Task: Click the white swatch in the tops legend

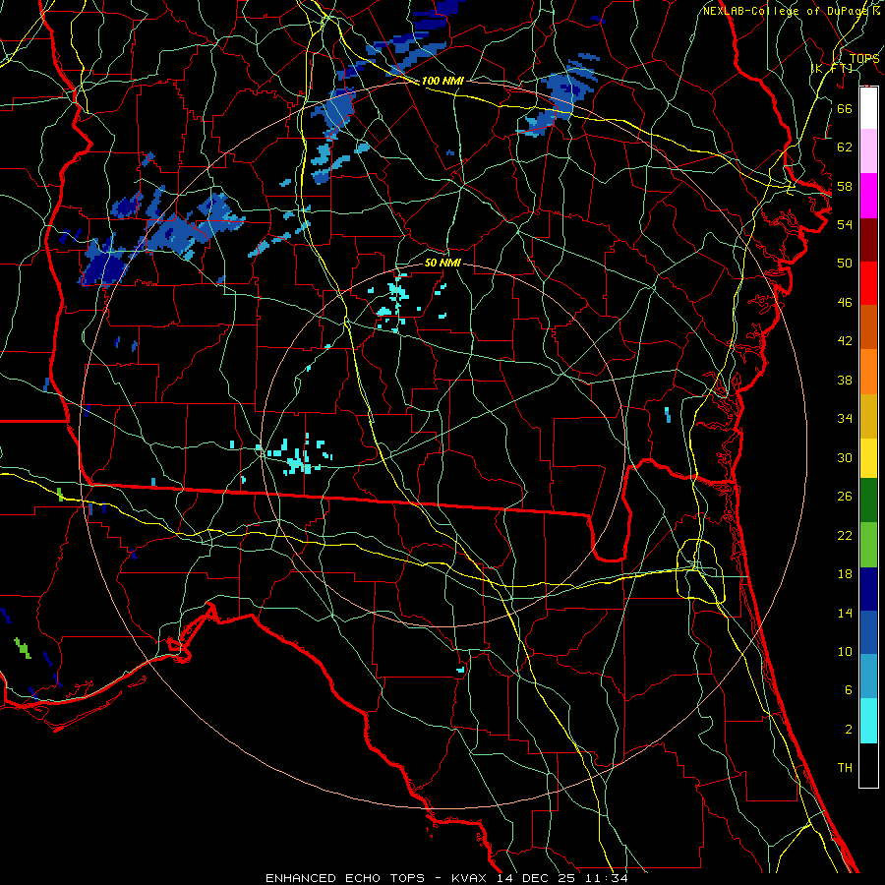Action: 868,108
